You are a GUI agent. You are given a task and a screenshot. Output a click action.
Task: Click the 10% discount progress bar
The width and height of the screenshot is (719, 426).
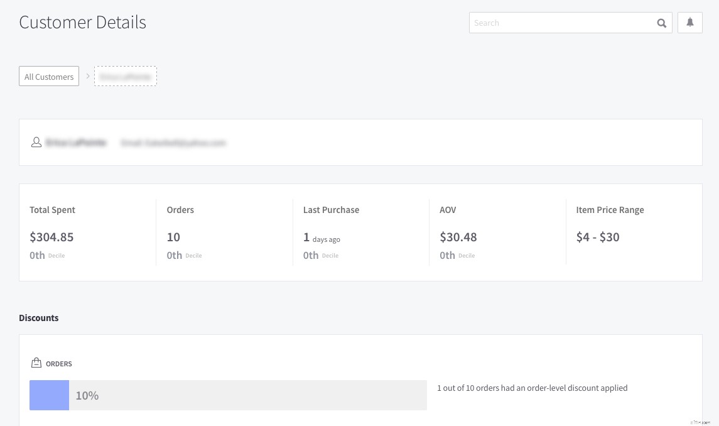pos(228,395)
